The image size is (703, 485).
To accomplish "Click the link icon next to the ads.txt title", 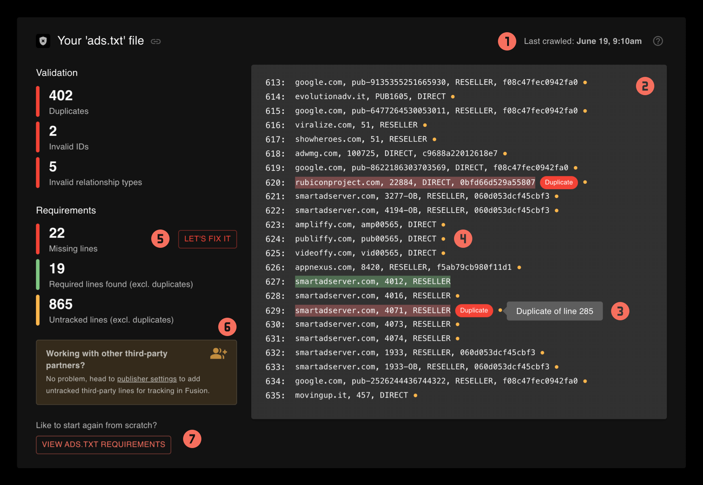I will point(156,41).
